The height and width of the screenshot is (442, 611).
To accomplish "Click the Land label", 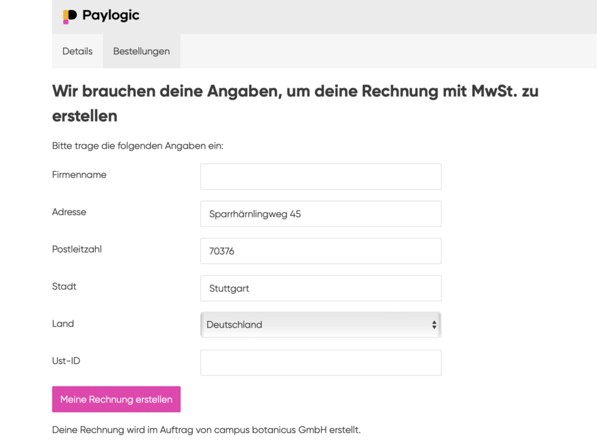I will click(63, 324).
